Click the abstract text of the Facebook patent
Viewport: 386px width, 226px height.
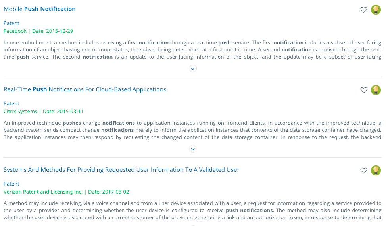coord(192,50)
